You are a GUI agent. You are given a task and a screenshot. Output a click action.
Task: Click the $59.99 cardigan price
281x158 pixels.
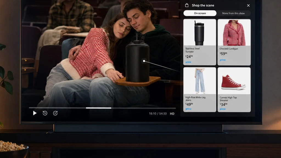click(x=223, y=53)
